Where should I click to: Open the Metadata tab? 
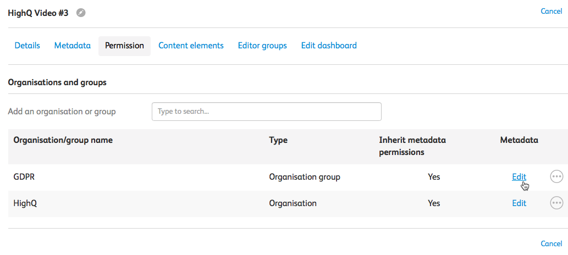point(72,46)
